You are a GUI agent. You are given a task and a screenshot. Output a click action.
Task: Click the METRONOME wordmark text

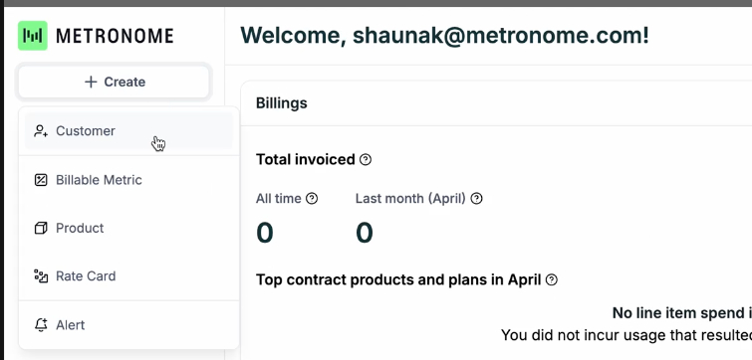[x=115, y=36]
